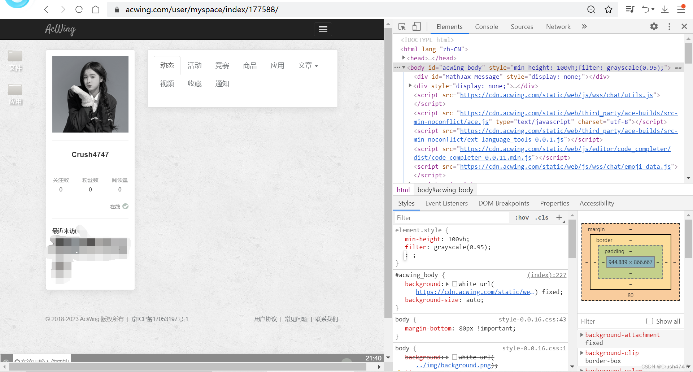Expand the head element in Elements tree
This screenshot has width=693, height=372.
pyautogui.click(x=404, y=58)
